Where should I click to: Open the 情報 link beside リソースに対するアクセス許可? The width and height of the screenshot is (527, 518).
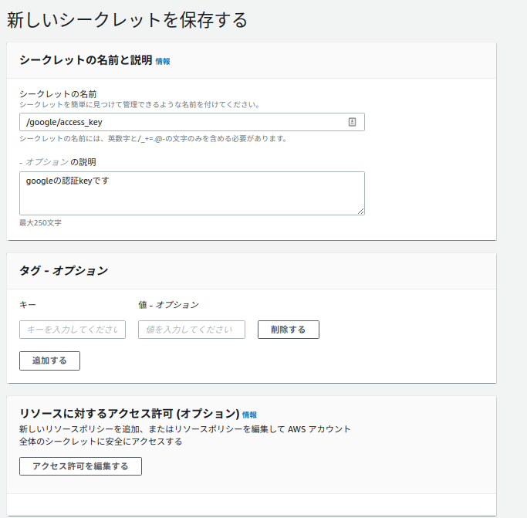pyautogui.click(x=249, y=415)
